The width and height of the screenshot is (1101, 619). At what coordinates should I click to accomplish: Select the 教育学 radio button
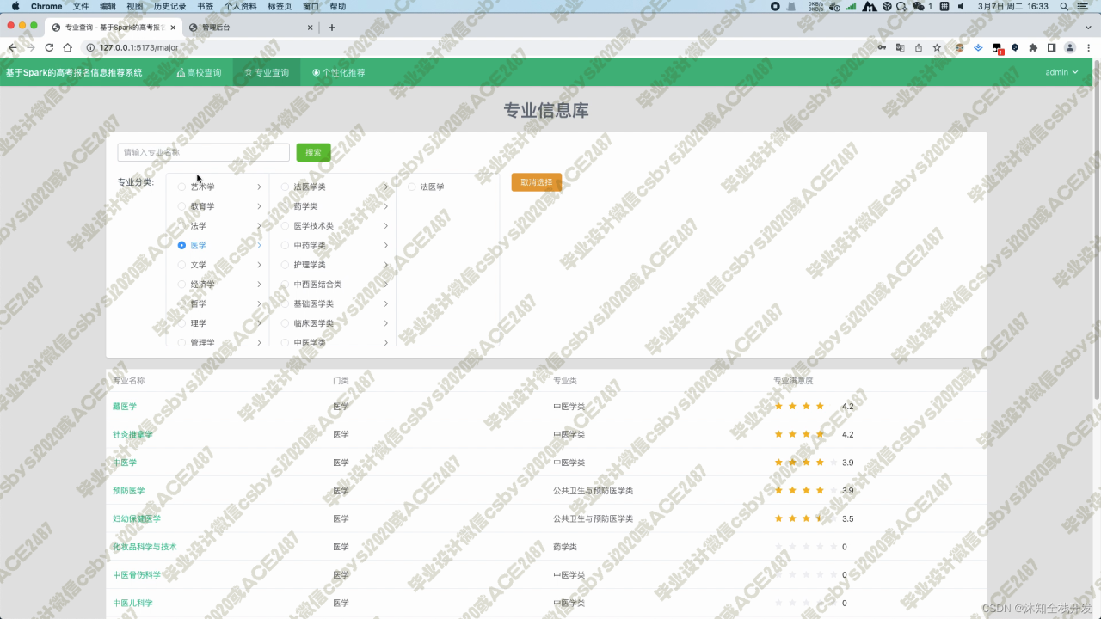click(181, 206)
